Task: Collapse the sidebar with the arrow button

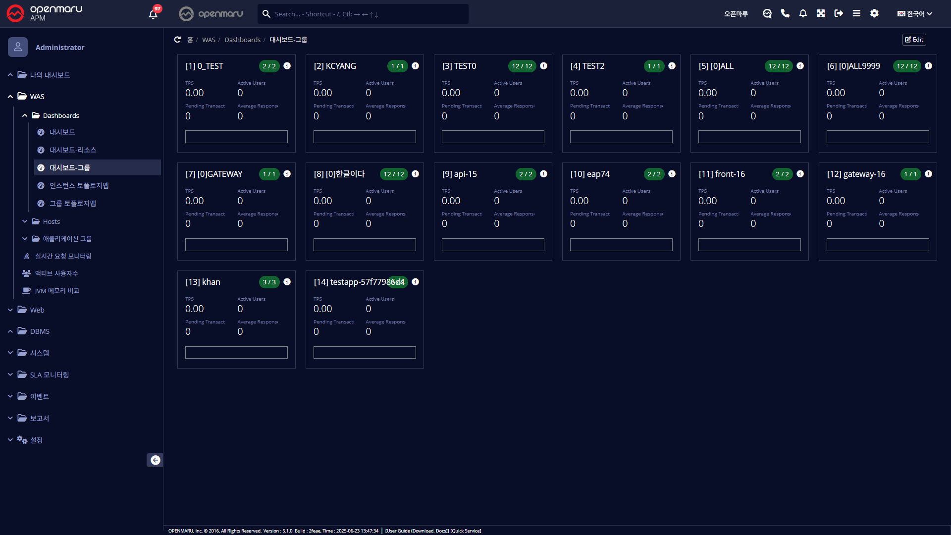Action: [x=155, y=460]
